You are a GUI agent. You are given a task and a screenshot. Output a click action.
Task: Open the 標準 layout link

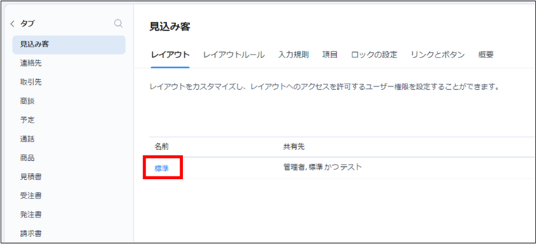pyautogui.click(x=162, y=168)
